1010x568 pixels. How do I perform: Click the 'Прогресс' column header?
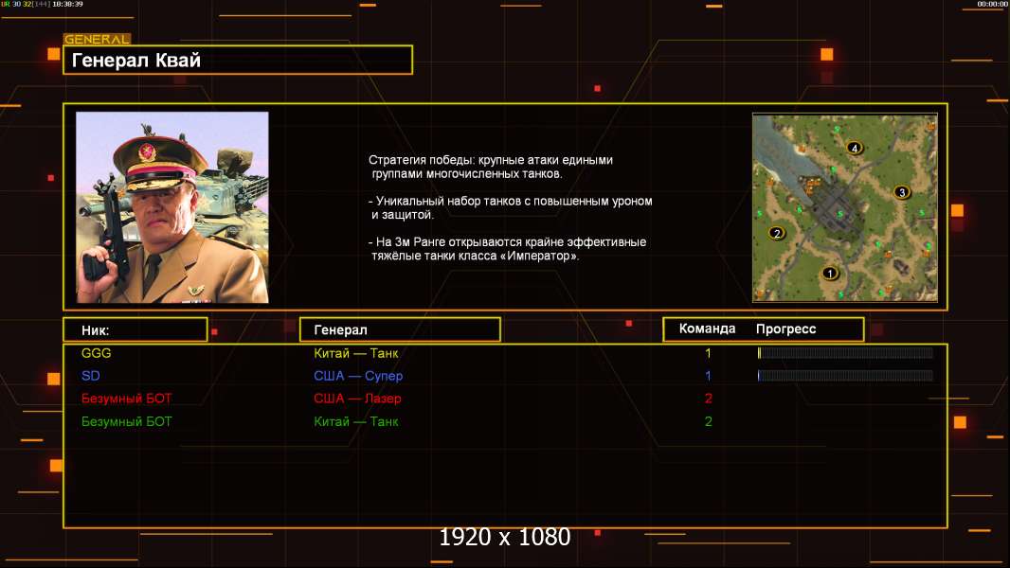coord(785,328)
